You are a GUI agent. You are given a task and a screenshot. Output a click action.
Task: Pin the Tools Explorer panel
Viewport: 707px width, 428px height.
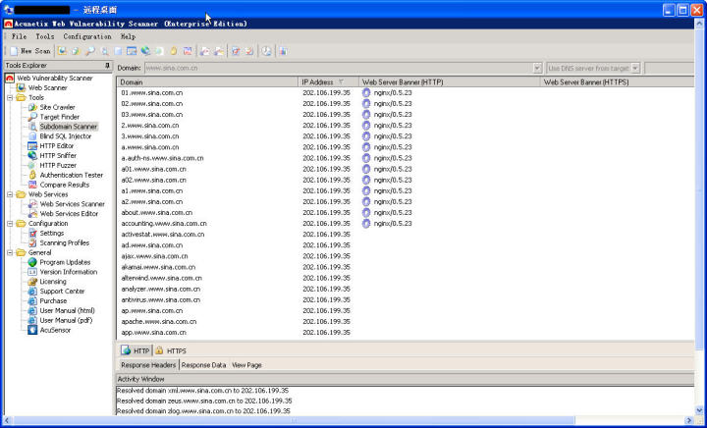tap(107, 66)
